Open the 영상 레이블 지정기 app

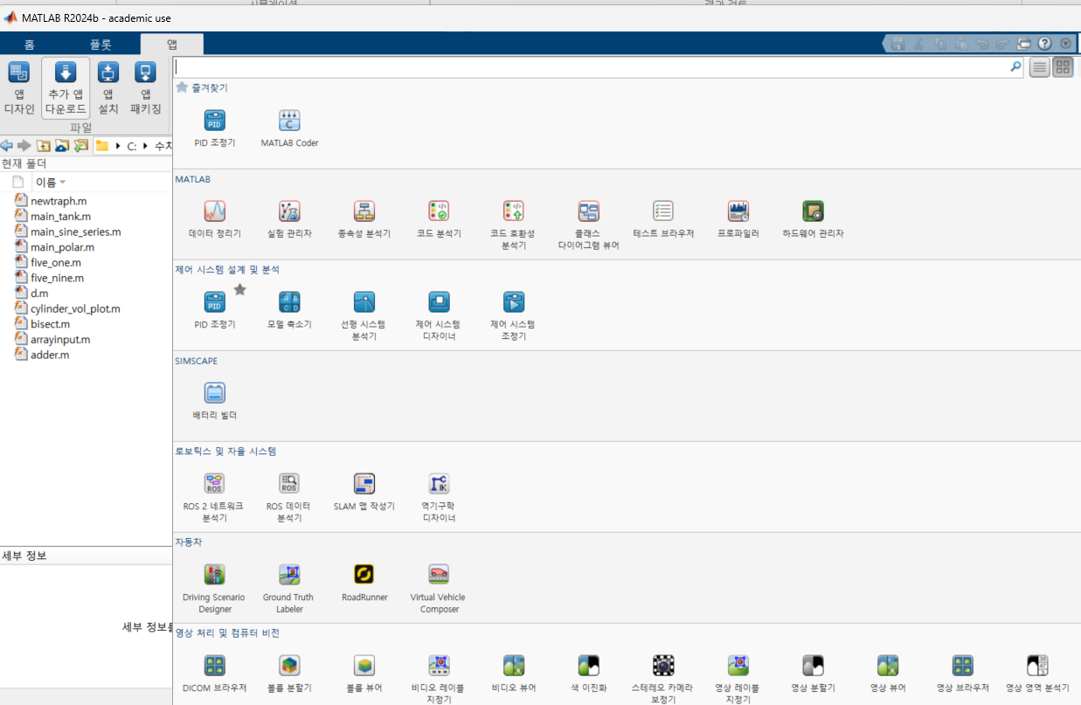(x=738, y=679)
